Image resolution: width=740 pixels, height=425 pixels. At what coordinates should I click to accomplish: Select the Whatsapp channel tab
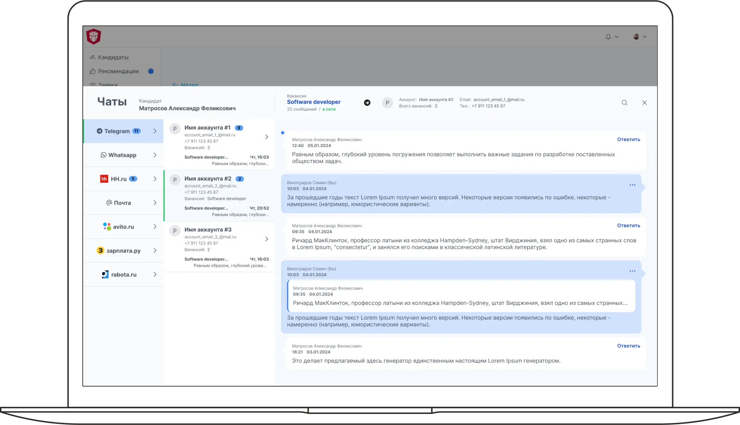pos(122,155)
